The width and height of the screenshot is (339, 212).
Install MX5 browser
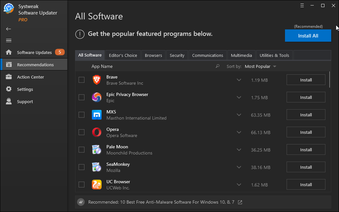point(306,115)
